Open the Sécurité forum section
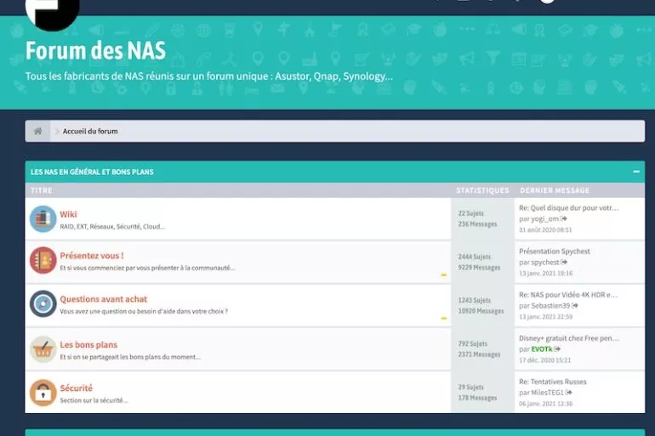 pyautogui.click(x=76, y=388)
